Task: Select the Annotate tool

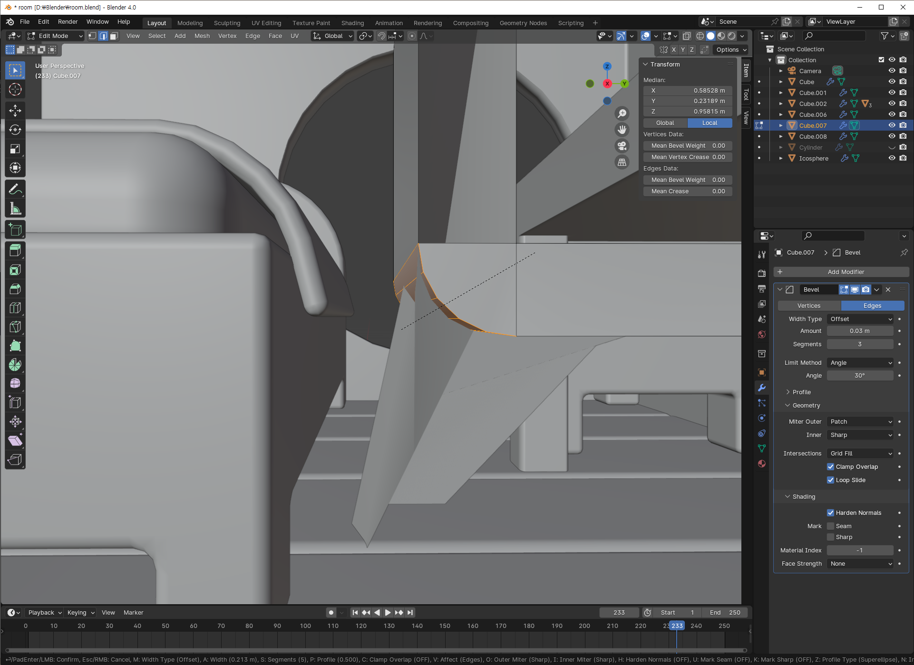Action: tap(15, 189)
